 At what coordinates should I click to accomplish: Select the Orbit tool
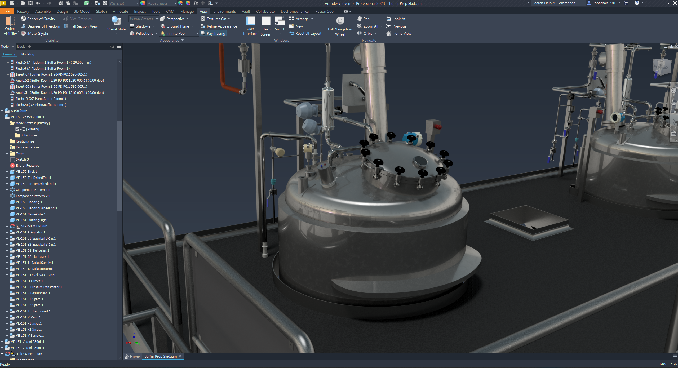tap(367, 33)
